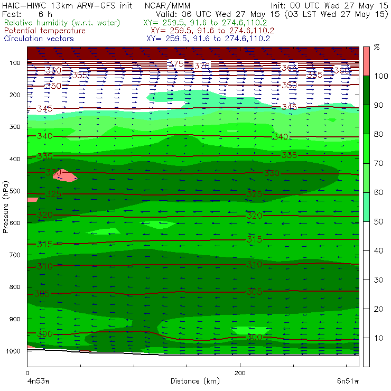Image resolution: width=391 pixels, height=391 pixels.
Task: Click the 60–70% light green colorbar segment
Action: coord(366,178)
